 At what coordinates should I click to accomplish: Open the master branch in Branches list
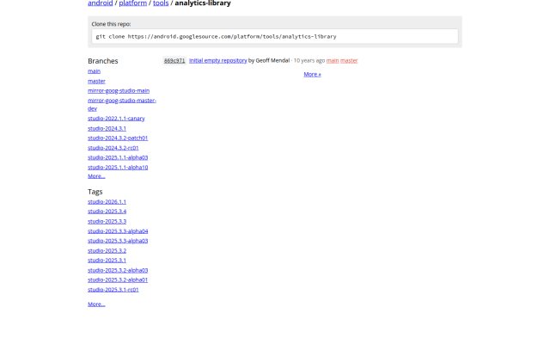(x=96, y=81)
